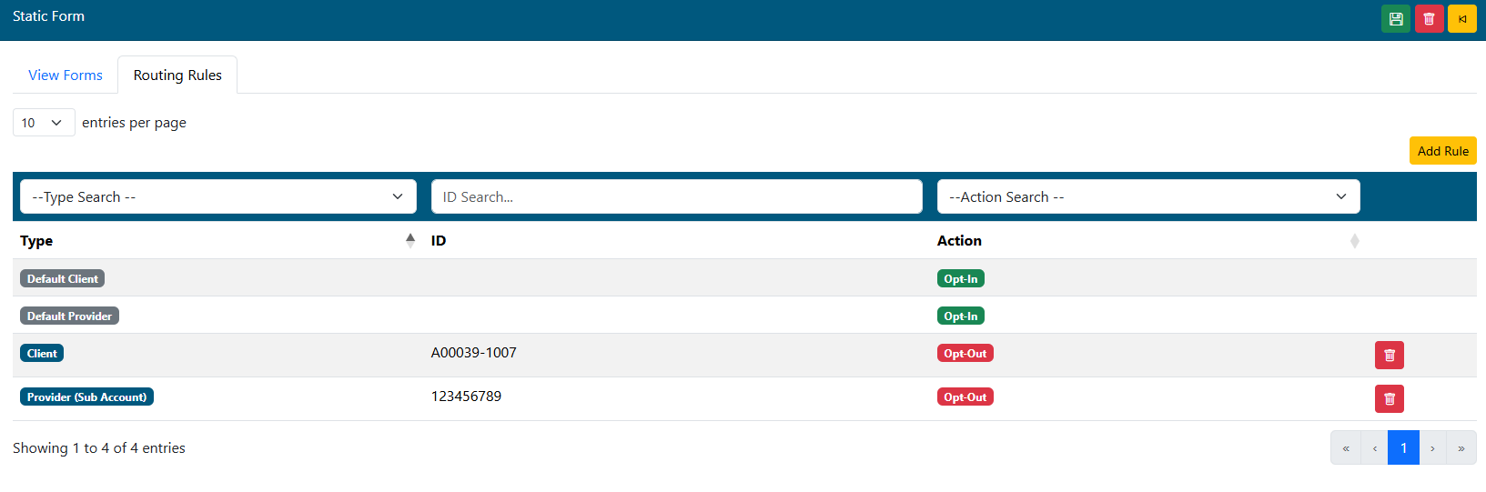The width and height of the screenshot is (1486, 492).
Task: Click the Opt-Out badge for Client row
Action: click(x=965, y=354)
